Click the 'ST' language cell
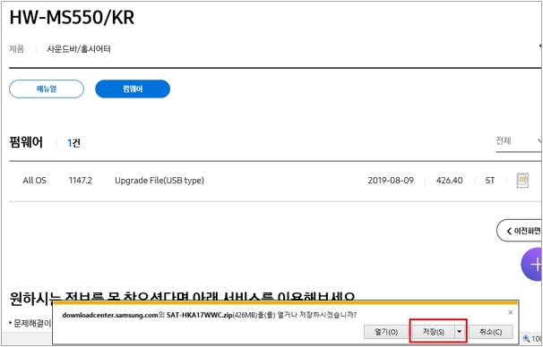The width and height of the screenshot is (543, 347). pyautogui.click(x=489, y=181)
